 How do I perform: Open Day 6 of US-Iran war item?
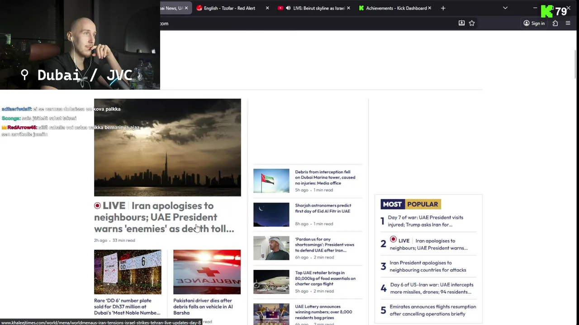click(432, 288)
